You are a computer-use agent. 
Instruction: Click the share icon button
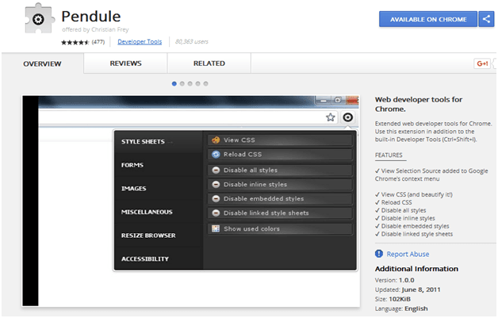(486, 19)
